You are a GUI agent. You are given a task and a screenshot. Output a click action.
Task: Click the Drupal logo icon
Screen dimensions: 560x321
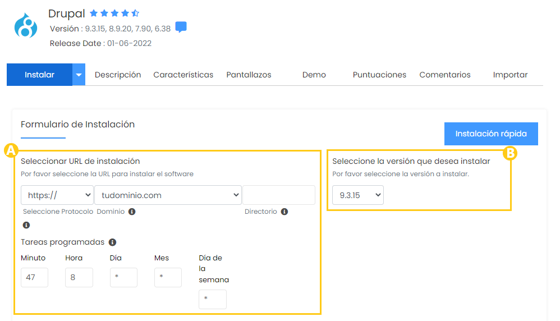click(26, 26)
